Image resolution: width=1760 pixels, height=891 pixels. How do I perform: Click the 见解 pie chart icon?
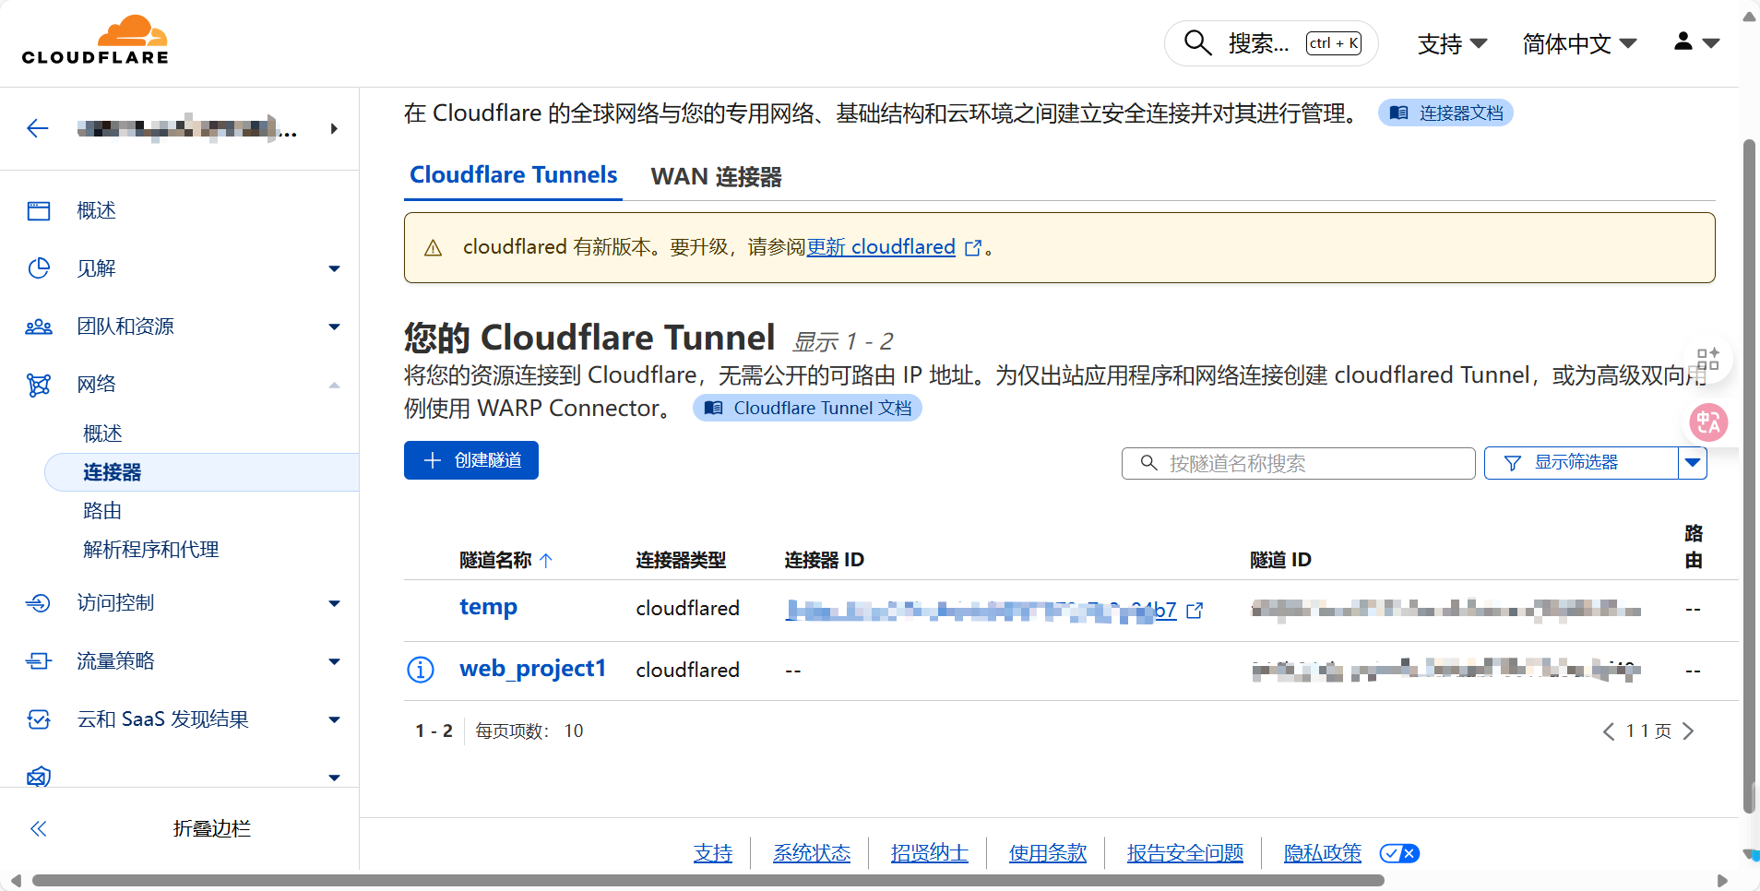39,268
